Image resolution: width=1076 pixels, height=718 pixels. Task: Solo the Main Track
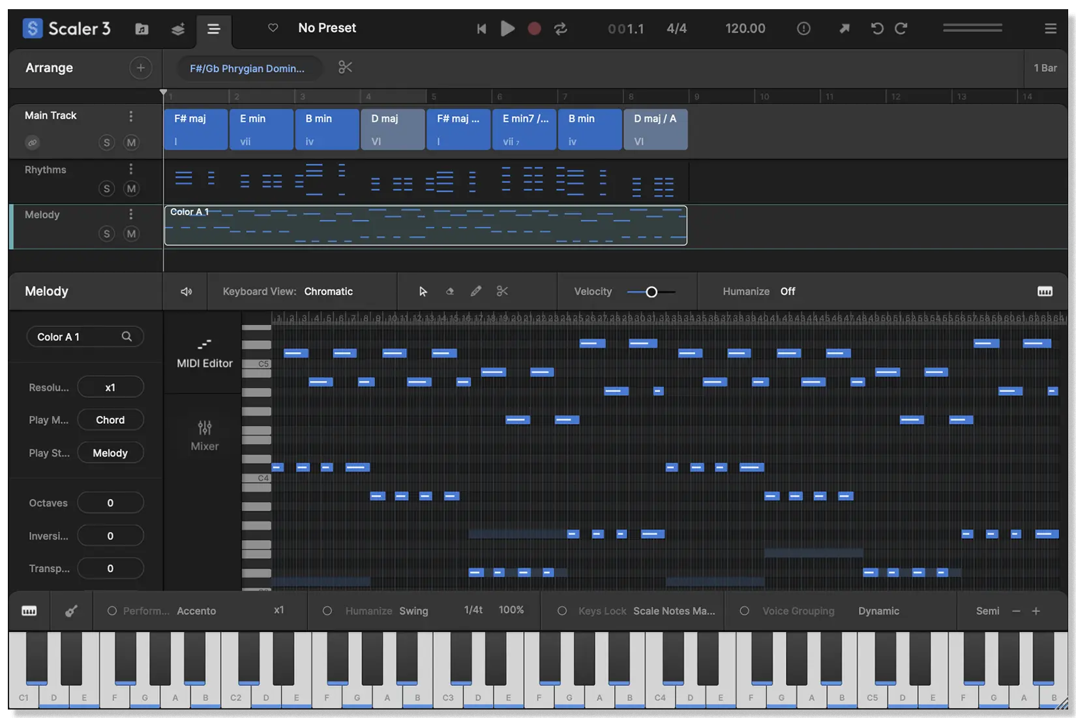click(x=107, y=142)
